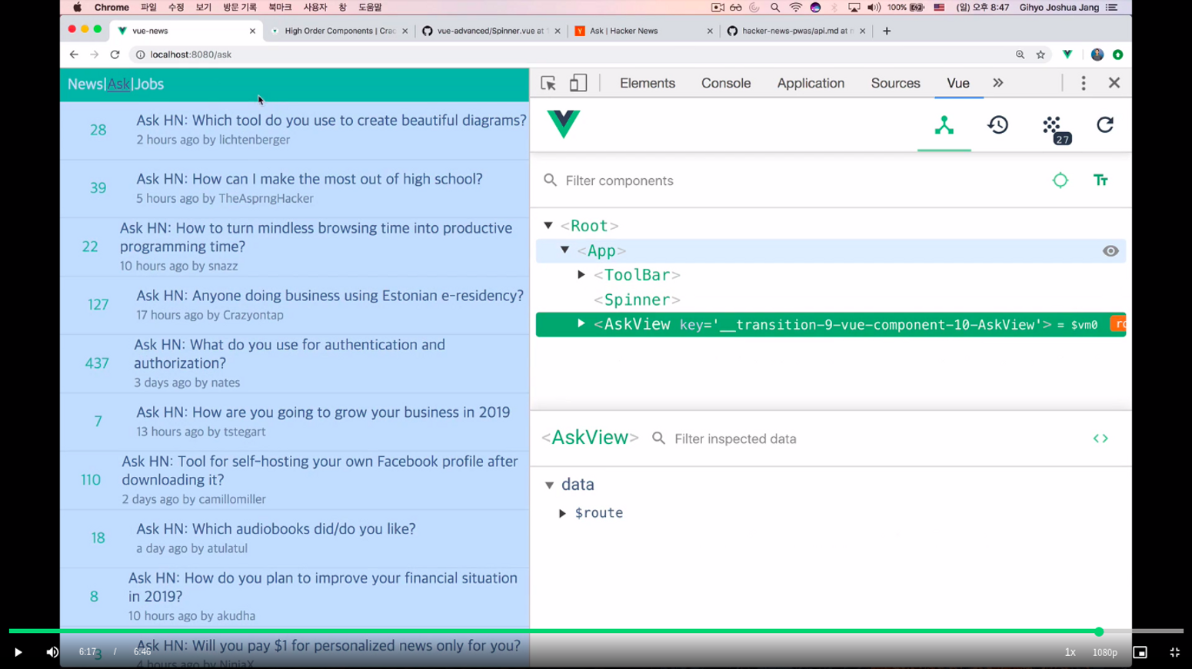
Task: Expand the ToolBar tree node
Action: coord(581,275)
